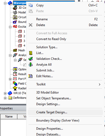
Task: Select excitation port 1 icon
Action: 20,31
